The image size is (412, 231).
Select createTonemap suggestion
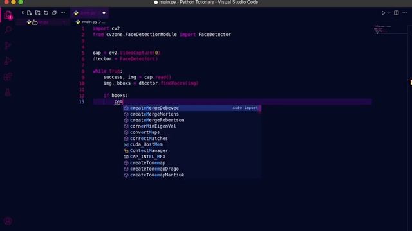(x=192, y=162)
